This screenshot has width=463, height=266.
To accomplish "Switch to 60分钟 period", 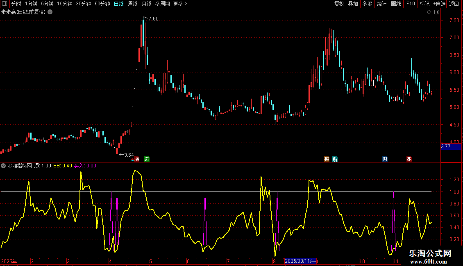I will (x=102, y=4).
